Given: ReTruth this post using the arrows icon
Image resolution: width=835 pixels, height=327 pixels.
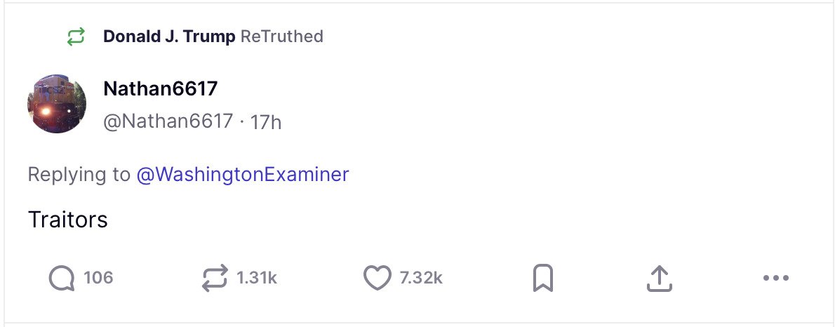Looking at the screenshot, I should (x=214, y=279).
